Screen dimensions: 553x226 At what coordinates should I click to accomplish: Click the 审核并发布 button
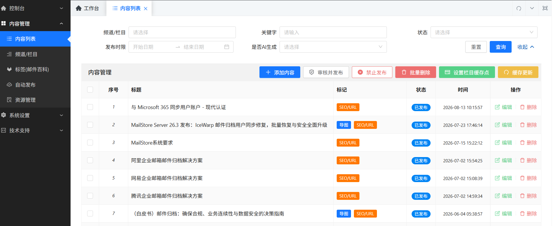326,72
